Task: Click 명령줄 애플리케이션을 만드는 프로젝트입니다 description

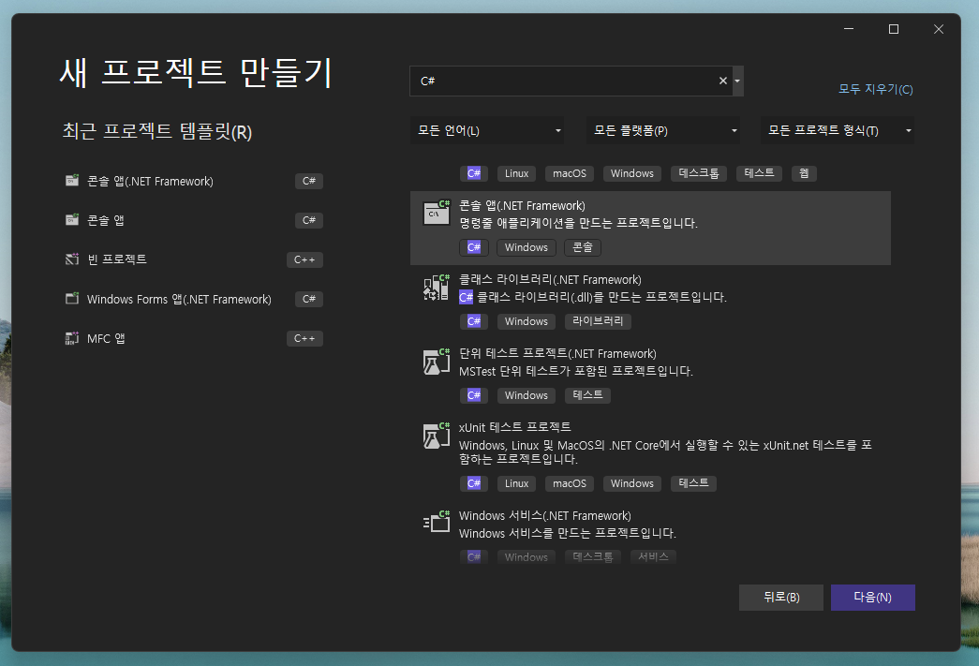Action: (x=578, y=223)
